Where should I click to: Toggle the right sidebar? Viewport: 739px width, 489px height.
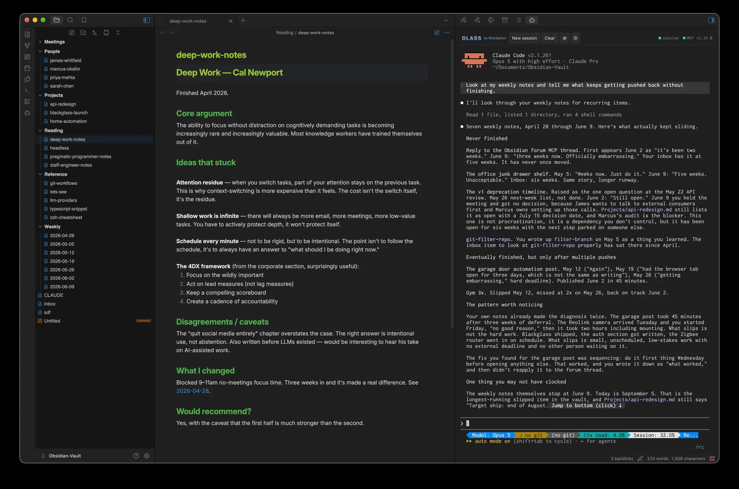(711, 20)
